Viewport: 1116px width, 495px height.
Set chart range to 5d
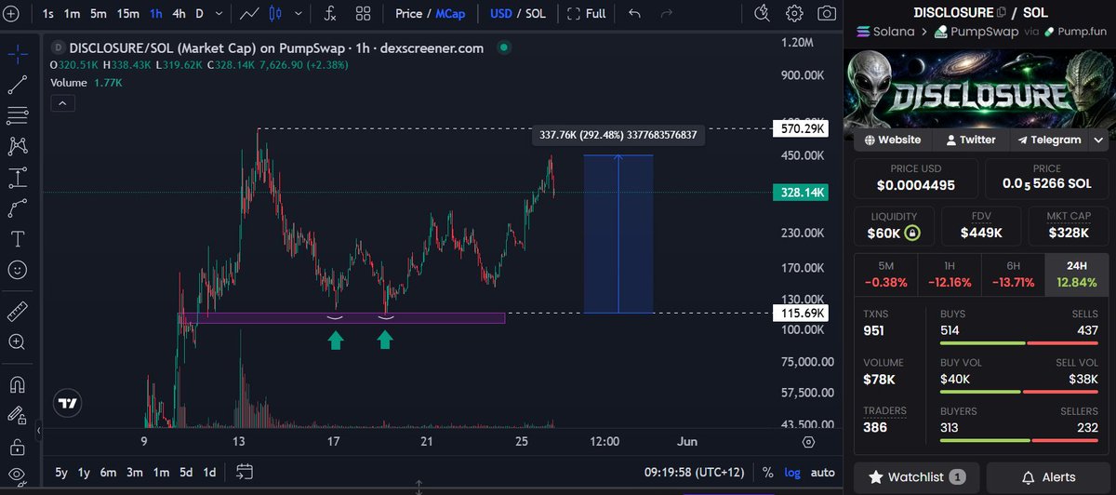pyautogui.click(x=185, y=472)
